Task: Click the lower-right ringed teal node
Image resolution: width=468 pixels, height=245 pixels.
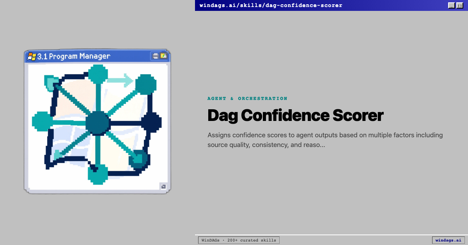Action: (138, 159)
